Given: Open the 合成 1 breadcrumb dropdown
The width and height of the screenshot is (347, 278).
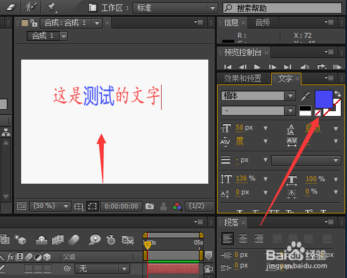Looking at the screenshot, I should click(63, 36).
